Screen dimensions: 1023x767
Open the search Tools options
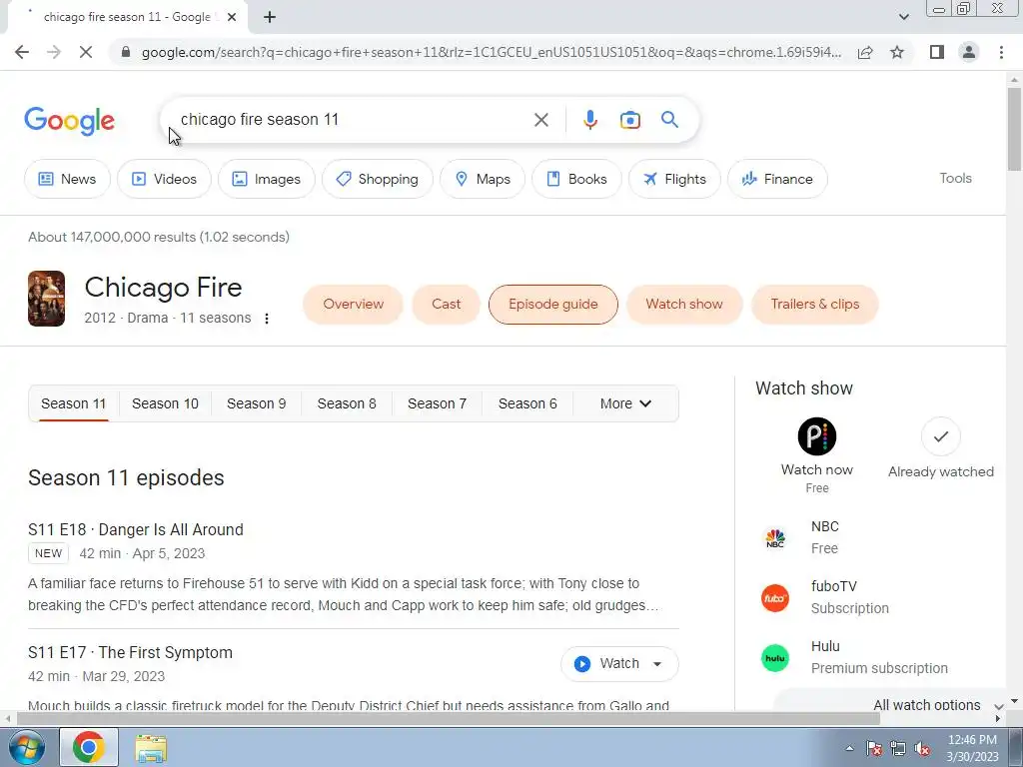[x=955, y=178]
